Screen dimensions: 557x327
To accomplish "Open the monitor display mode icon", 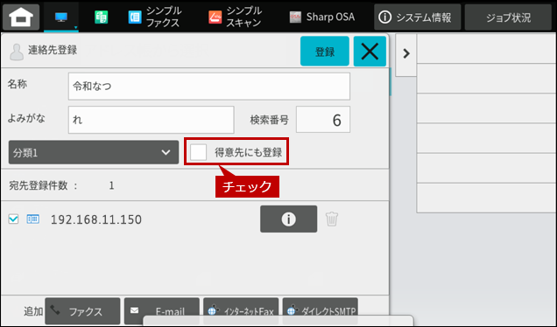I will [x=61, y=17].
